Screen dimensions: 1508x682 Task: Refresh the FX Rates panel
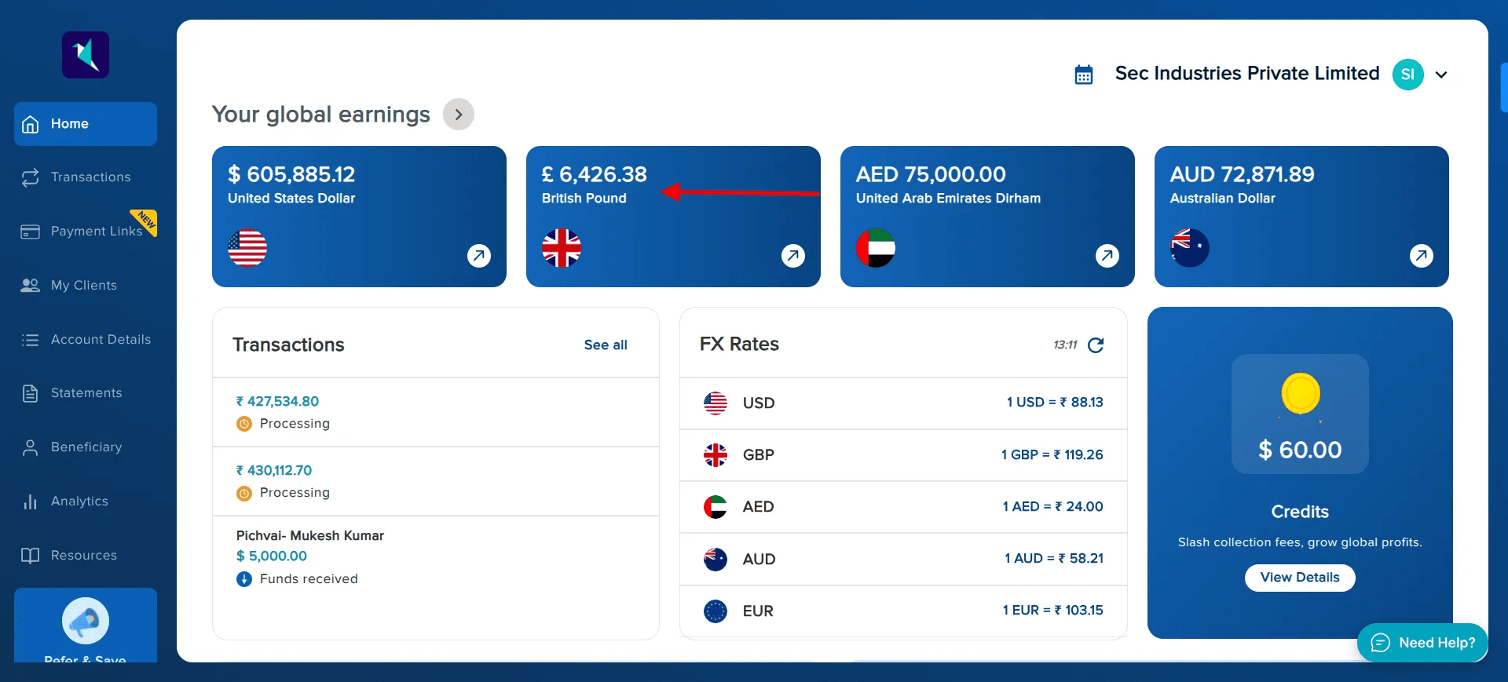[x=1096, y=345]
